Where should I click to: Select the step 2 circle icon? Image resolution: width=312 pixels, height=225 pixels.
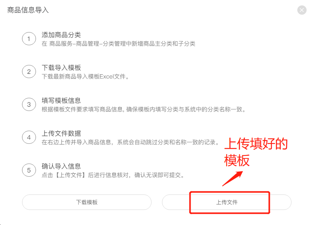pyautogui.click(x=29, y=72)
